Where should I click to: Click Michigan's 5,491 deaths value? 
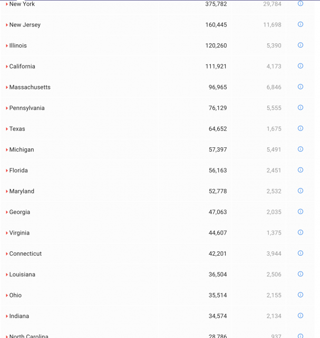point(274,150)
